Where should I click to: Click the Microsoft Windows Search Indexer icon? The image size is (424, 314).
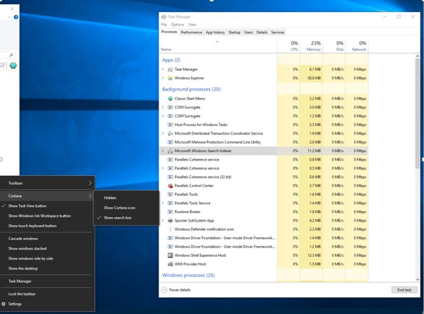(x=170, y=151)
